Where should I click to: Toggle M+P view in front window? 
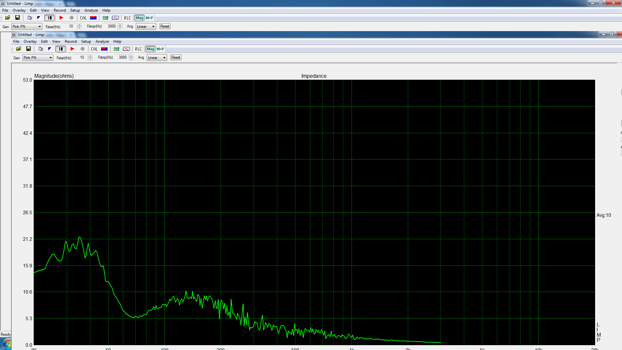160,49
